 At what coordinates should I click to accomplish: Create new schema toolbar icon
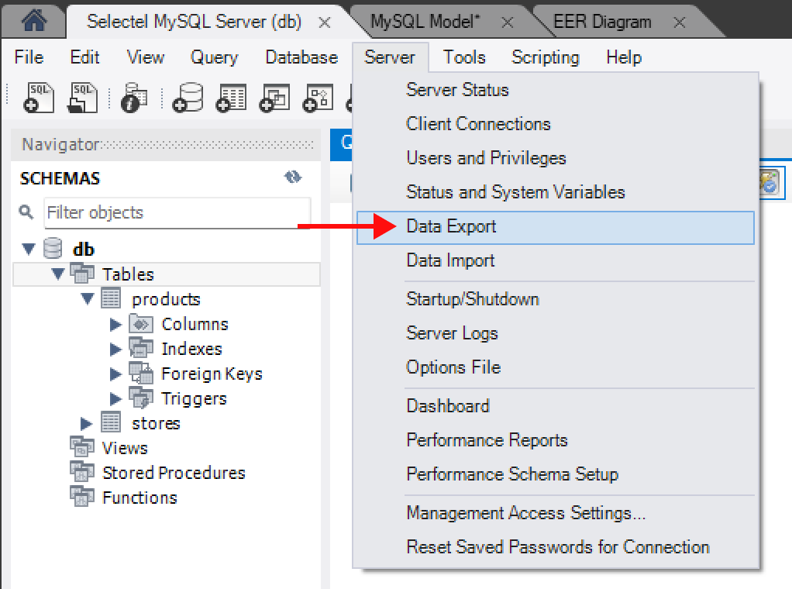(x=188, y=98)
